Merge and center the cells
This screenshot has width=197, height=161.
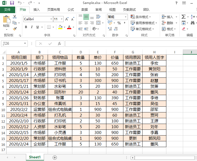98,23
